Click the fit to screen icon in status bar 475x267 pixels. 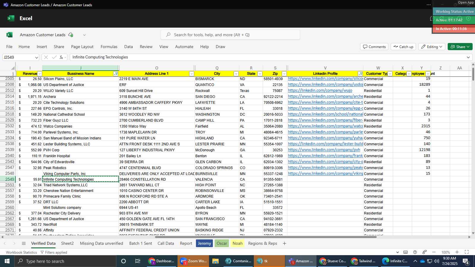point(466,252)
